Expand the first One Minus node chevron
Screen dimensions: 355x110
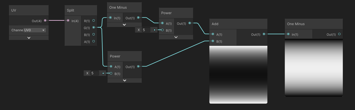(x=124, y=25)
